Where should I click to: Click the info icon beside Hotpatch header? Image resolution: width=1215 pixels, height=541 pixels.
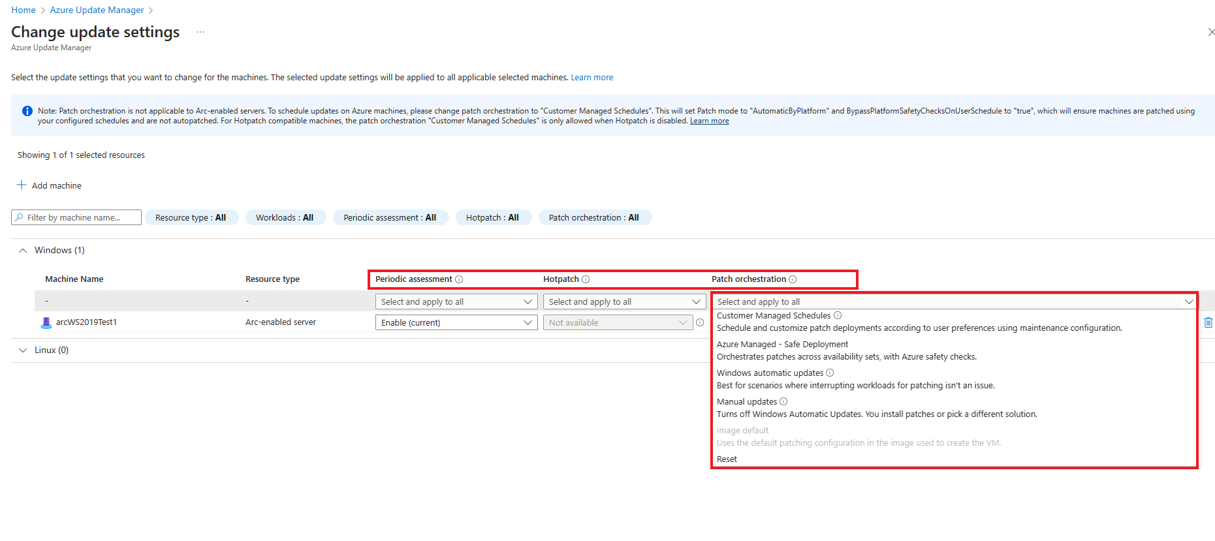[x=586, y=279]
